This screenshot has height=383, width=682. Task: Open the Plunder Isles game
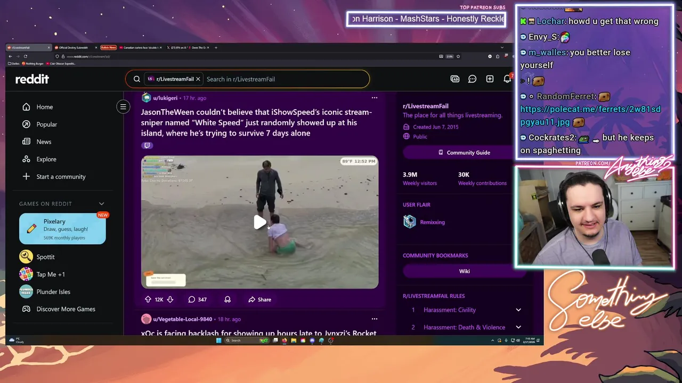point(53,292)
